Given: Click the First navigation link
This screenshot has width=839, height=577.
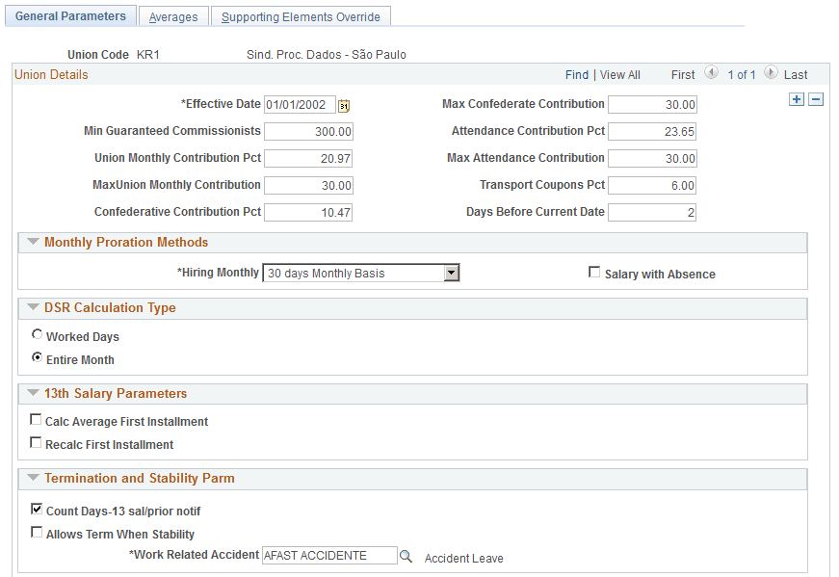Looking at the screenshot, I should 683,75.
